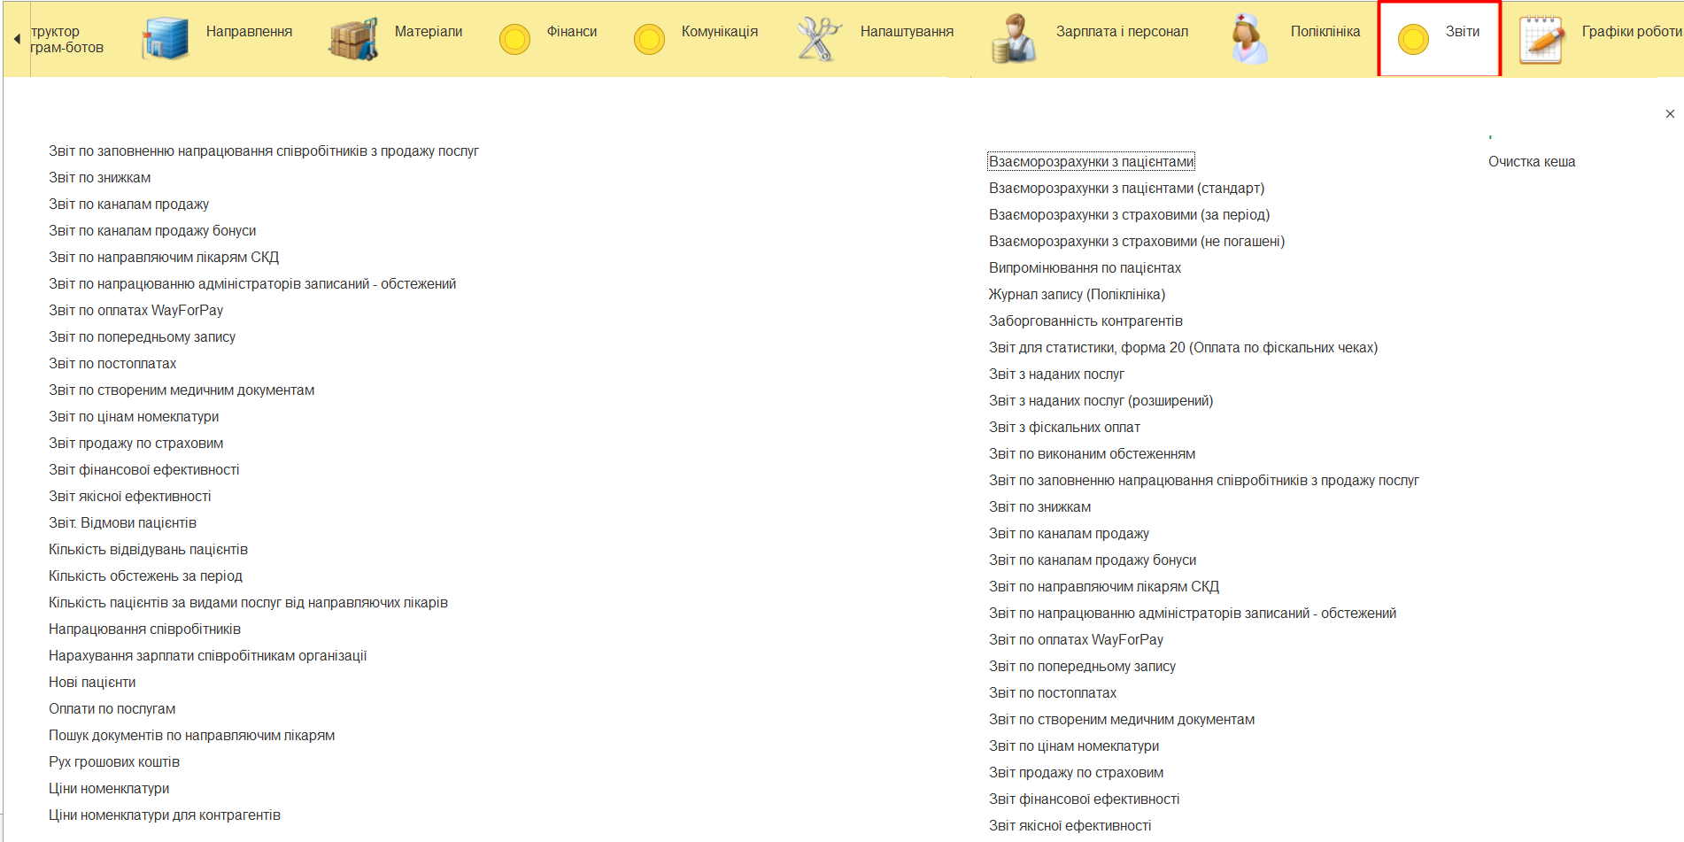Open Звіт з фіскальних оплат
Screen dimensions: 1684x842
pos(1064,428)
